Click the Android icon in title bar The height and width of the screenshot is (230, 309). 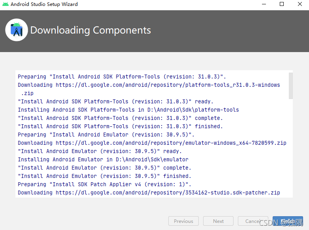[5, 4]
